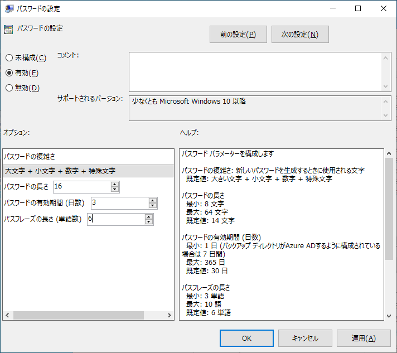Image resolution: width=397 pixels, height=353 pixels.
Task: Go to 次の設定 (next setting)
Action: coord(300,35)
